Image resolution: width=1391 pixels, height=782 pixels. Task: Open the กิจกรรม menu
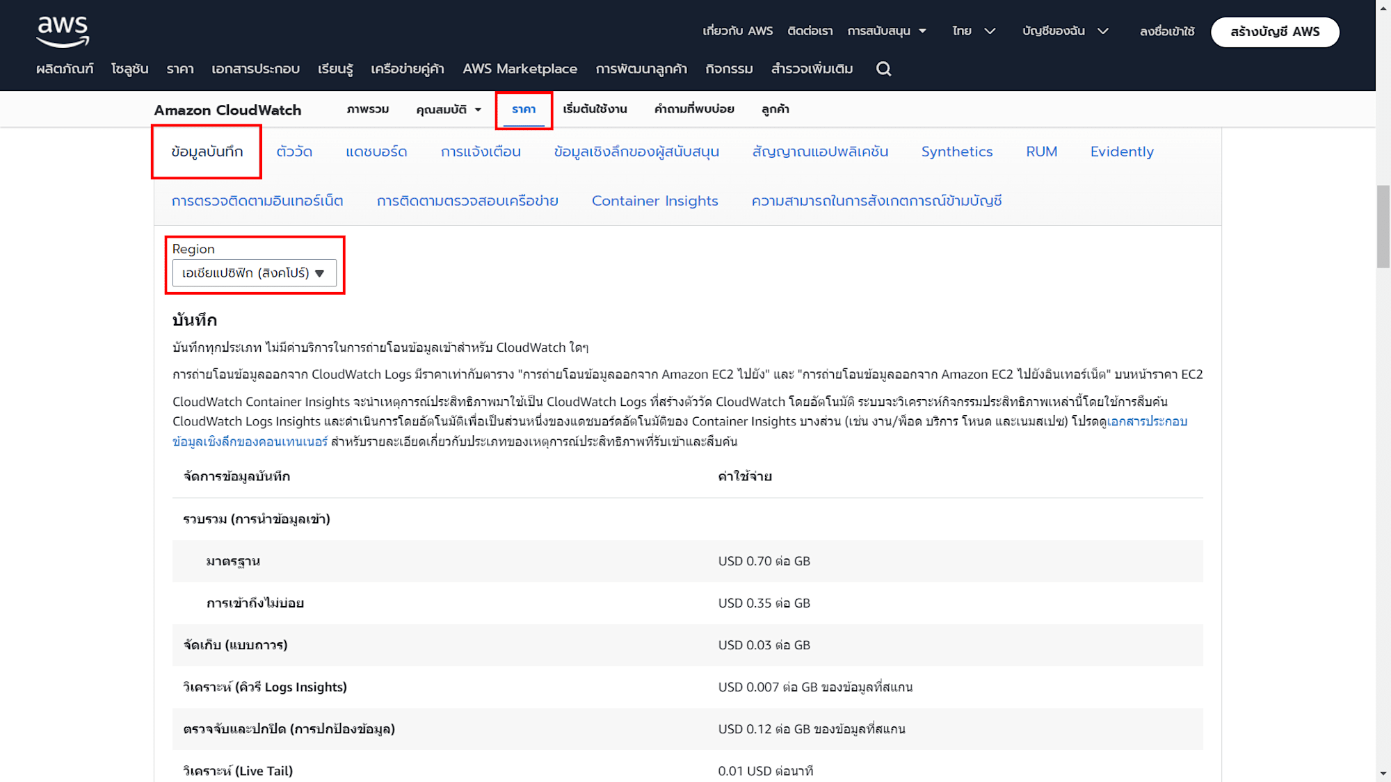[729, 69]
